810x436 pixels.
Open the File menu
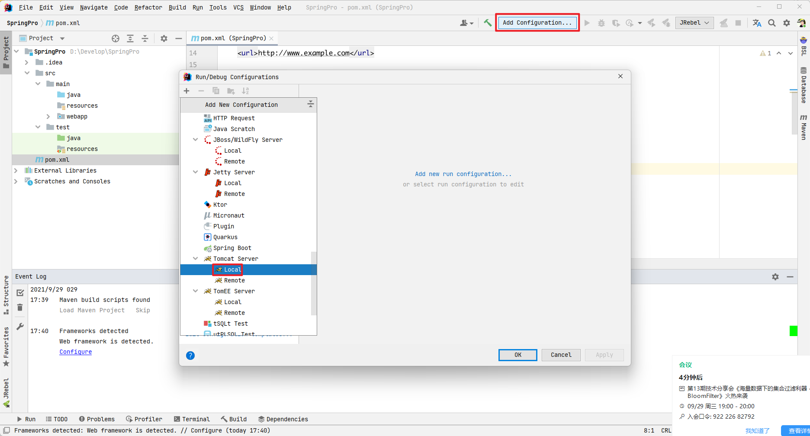(x=26, y=7)
